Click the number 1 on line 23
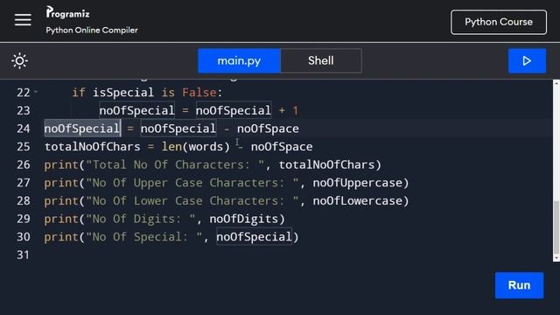The height and width of the screenshot is (315, 560). point(296,110)
